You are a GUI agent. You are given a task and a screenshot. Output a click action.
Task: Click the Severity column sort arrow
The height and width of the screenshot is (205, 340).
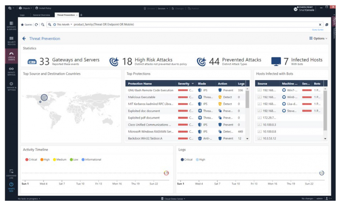click(193, 84)
